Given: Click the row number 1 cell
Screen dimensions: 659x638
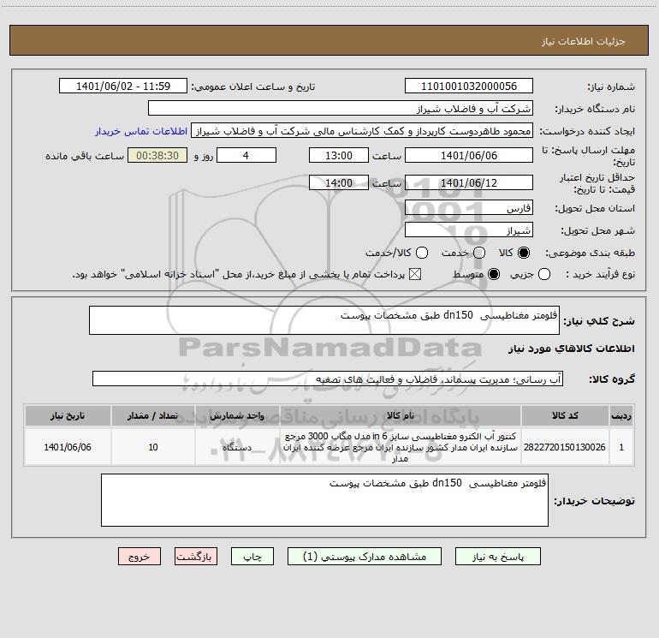Looking at the screenshot, I should coord(621,447).
